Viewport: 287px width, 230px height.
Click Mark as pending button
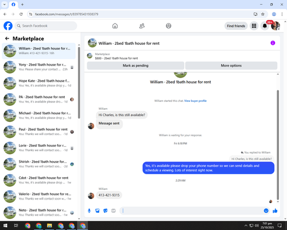(x=135, y=66)
